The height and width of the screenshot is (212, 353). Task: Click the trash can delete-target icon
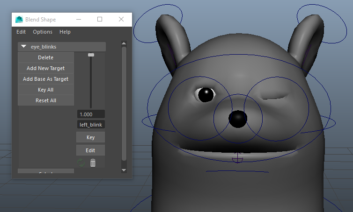pos(93,163)
